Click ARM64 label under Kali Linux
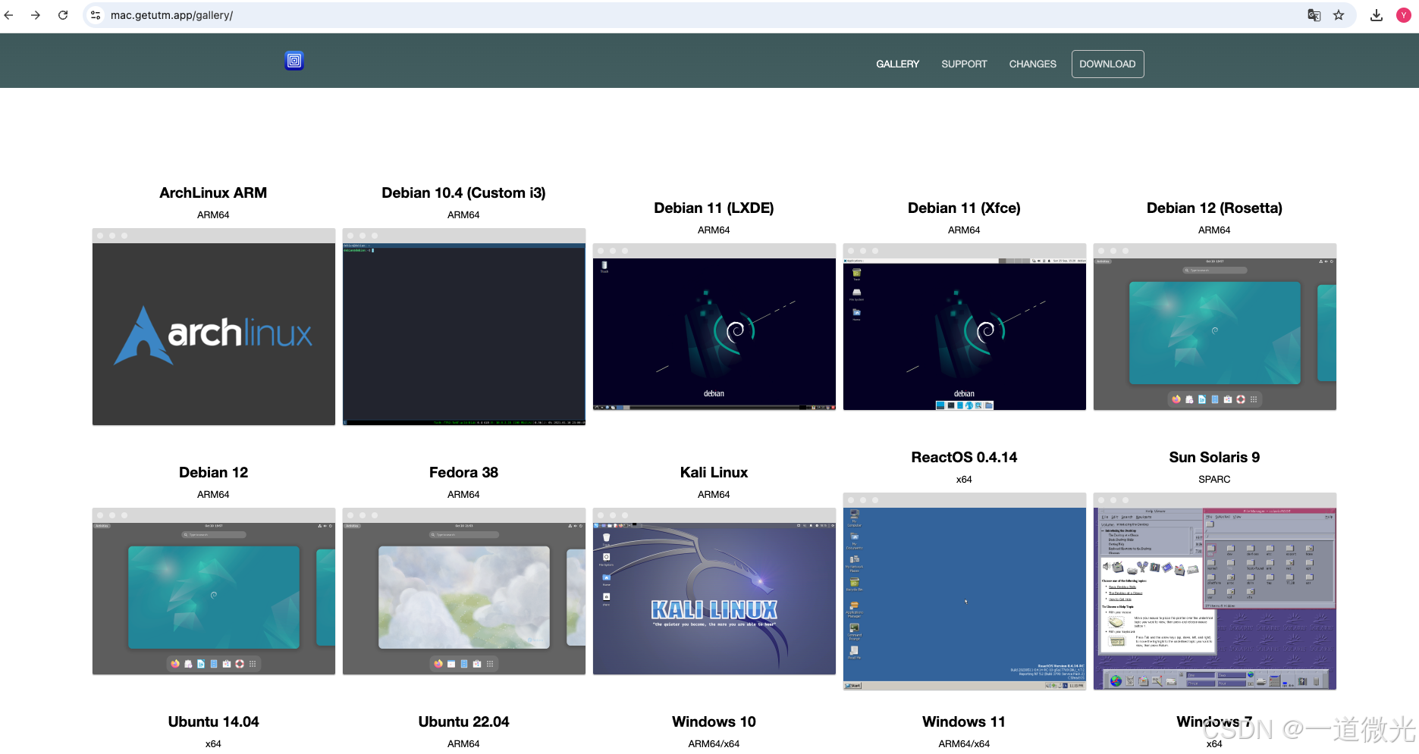 pos(714,495)
